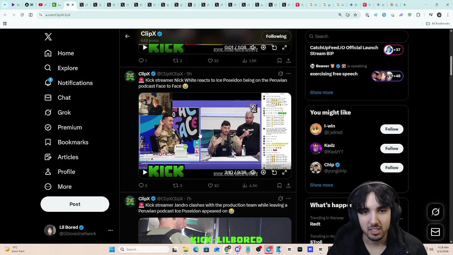Open All Bookmarks folder

tap(438, 24)
